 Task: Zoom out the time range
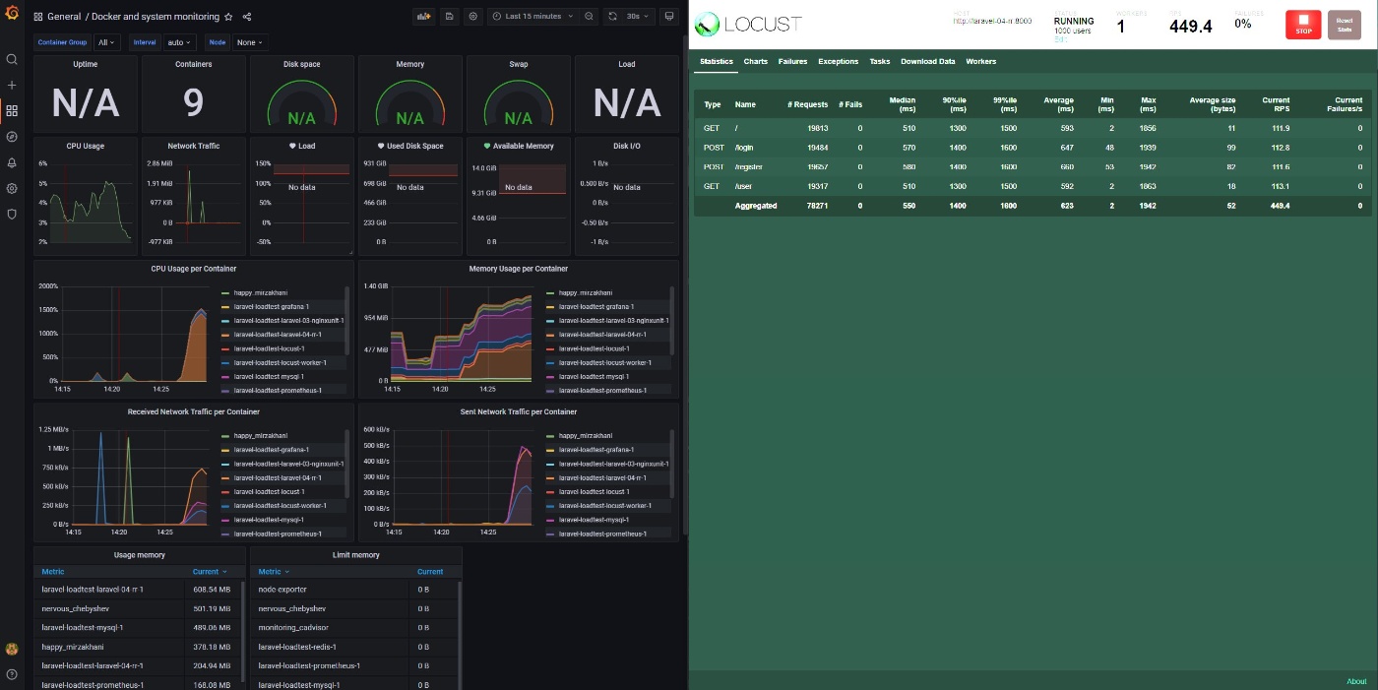(x=589, y=17)
